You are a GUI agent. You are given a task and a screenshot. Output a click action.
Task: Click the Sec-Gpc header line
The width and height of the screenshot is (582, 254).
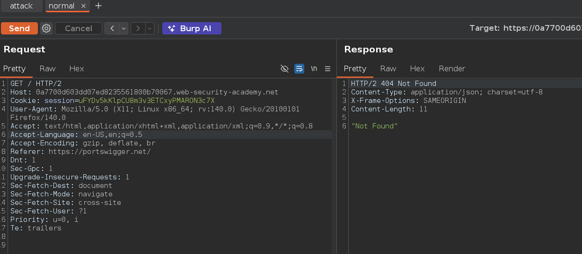tap(32, 169)
